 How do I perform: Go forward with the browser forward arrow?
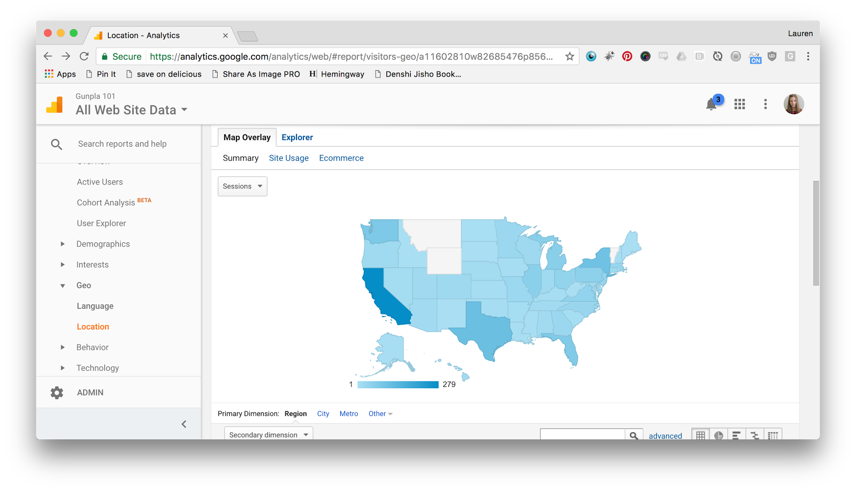(66, 56)
